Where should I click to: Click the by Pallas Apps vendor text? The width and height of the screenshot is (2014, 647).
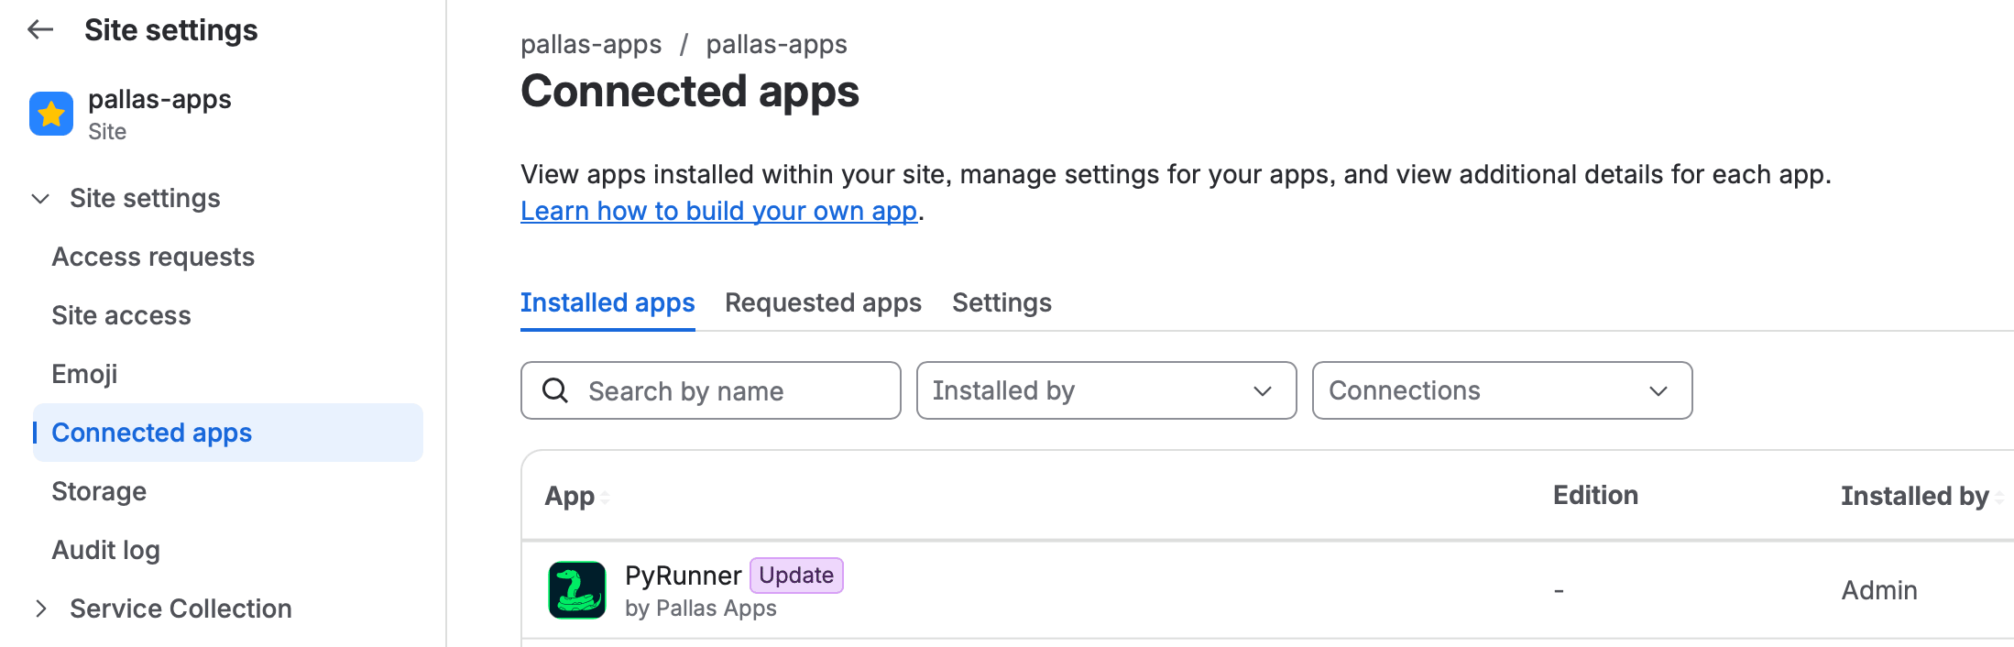(x=700, y=609)
